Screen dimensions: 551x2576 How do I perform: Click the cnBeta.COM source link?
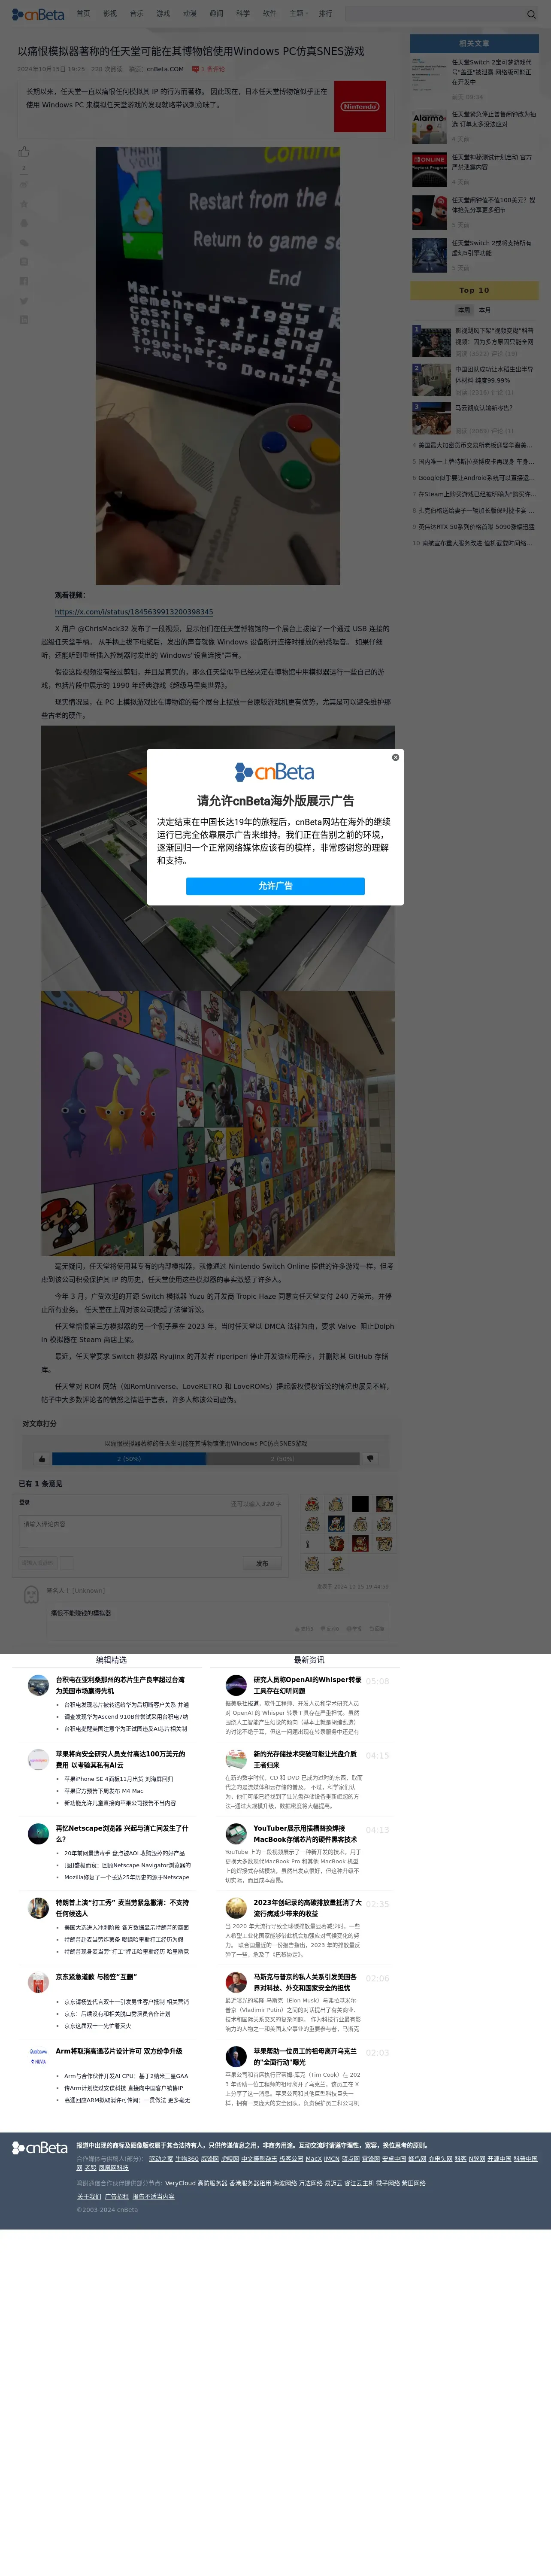point(165,69)
